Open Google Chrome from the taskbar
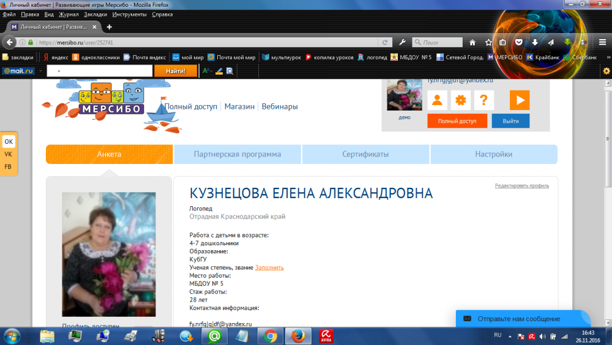This screenshot has width=612, height=345. [x=270, y=336]
